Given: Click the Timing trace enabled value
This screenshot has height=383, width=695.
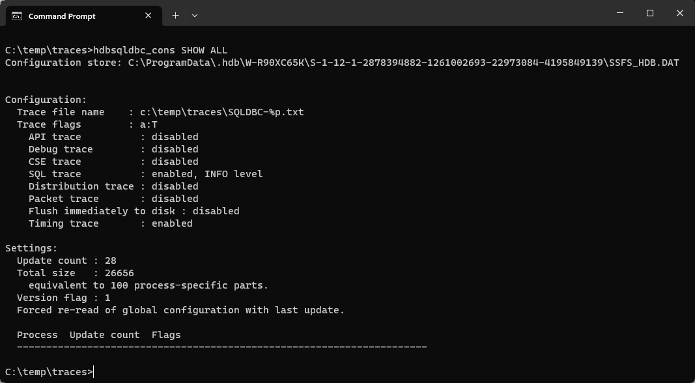Looking at the screenshot, I should click(x=172, y=223).
